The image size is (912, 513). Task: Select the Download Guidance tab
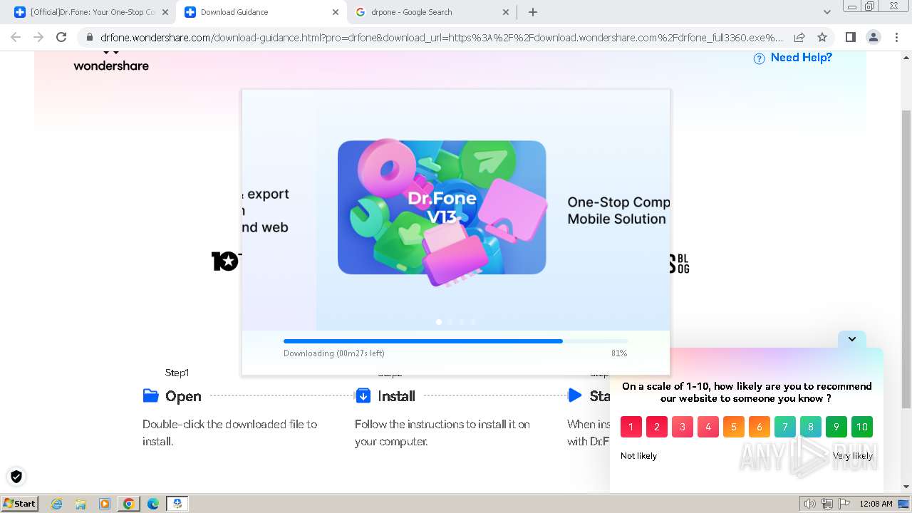261,12
